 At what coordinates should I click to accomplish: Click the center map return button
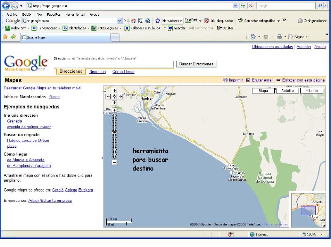tap(114, 96)
